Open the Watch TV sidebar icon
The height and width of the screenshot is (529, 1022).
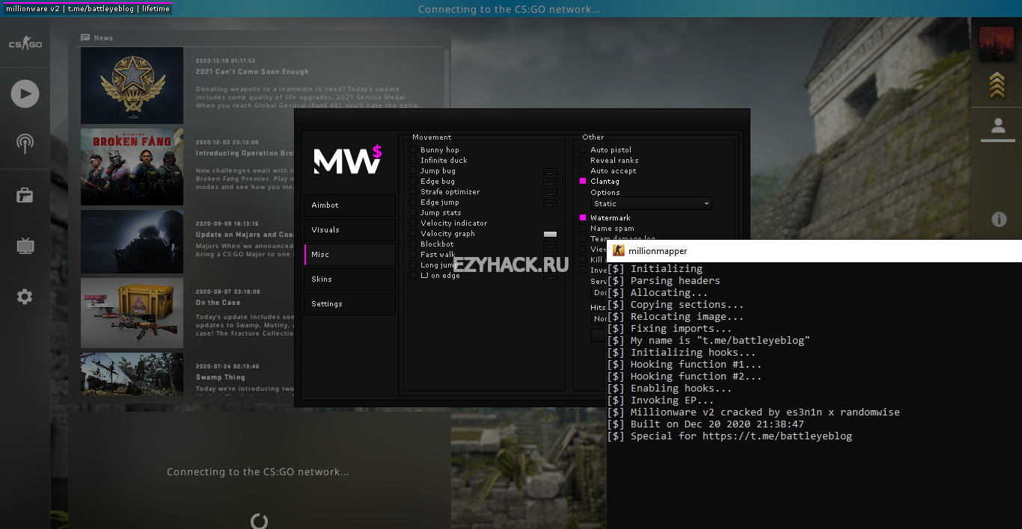point(25,246)
